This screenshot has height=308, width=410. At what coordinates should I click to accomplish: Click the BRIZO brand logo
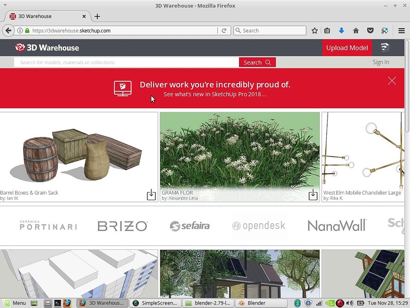click(123, 226)
